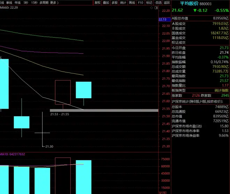Click the 22.13 price marker on axis
This screenshot has width=230, height=194.
(x=163, y=20)
